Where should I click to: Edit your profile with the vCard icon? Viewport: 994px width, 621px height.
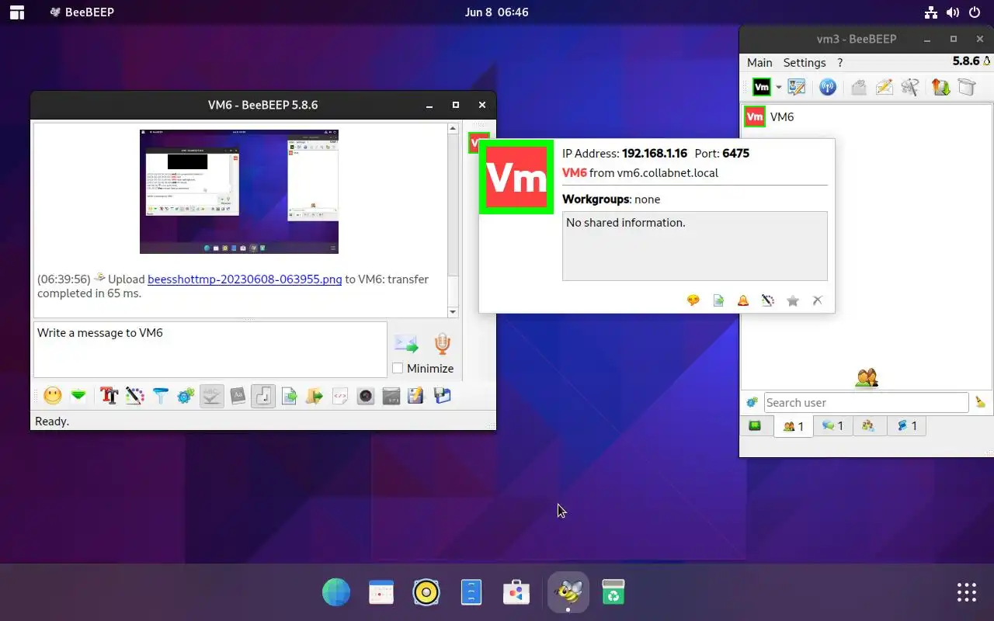[797, 87]
